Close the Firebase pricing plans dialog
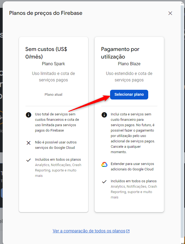 [x=170, y=13]
